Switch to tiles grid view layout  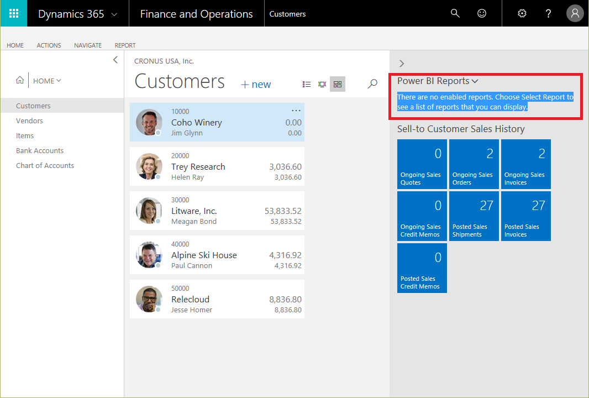click(338, 84)
